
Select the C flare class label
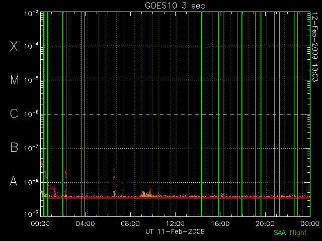coord(14,113)
